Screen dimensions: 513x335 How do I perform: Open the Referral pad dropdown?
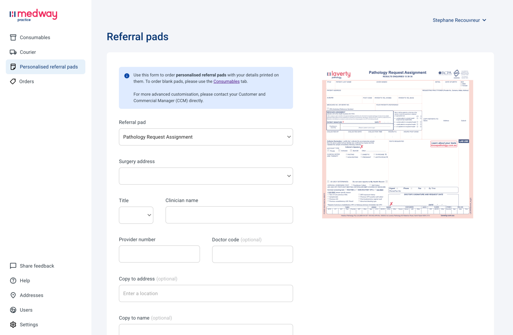206,137
